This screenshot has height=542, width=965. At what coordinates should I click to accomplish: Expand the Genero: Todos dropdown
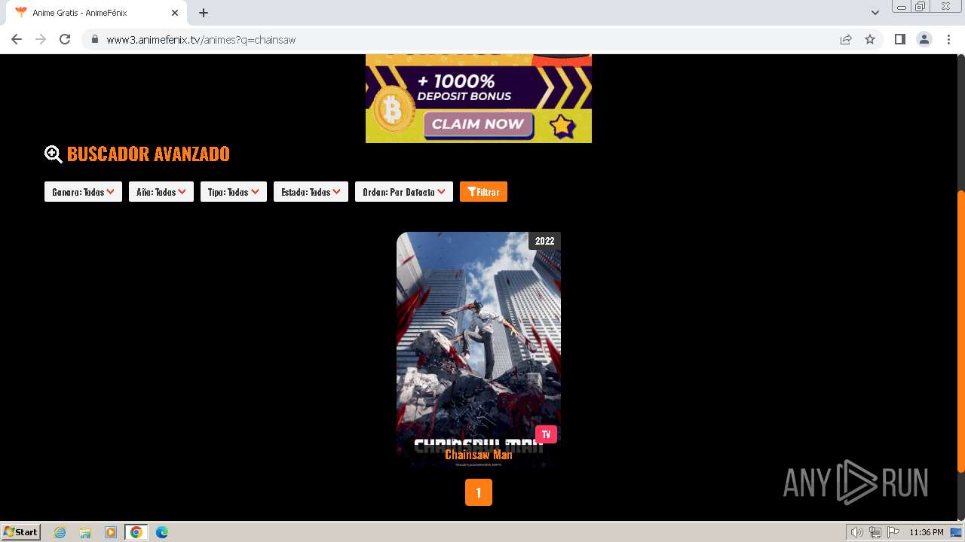click(83, 192)
